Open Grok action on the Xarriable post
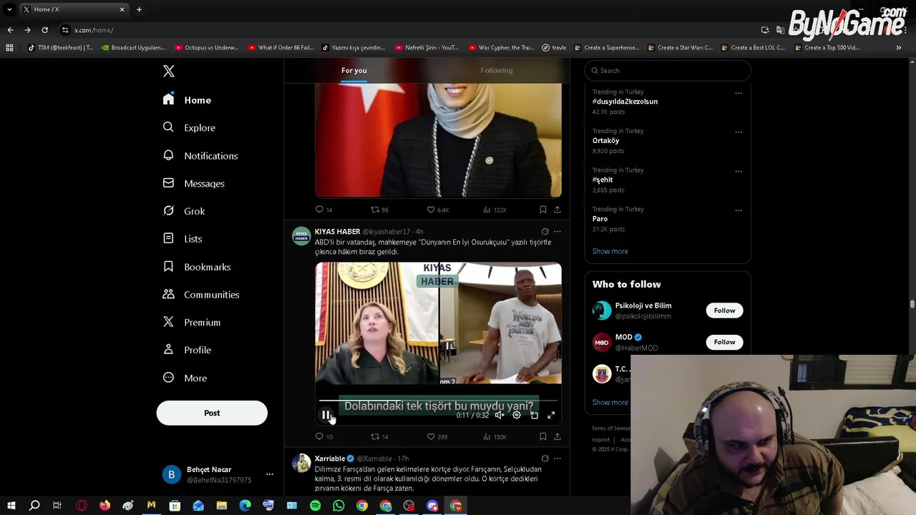Viewport: 916px width, 515px height. (545, 458)
